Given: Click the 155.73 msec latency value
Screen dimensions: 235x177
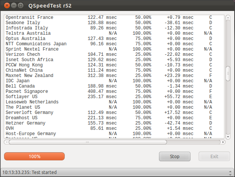Looking at the screenshot, I should (x=102, y=123).
